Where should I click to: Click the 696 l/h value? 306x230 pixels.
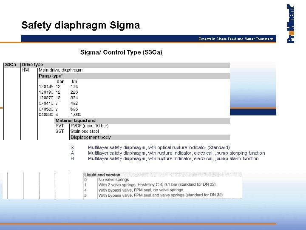(x=74, y=109)
